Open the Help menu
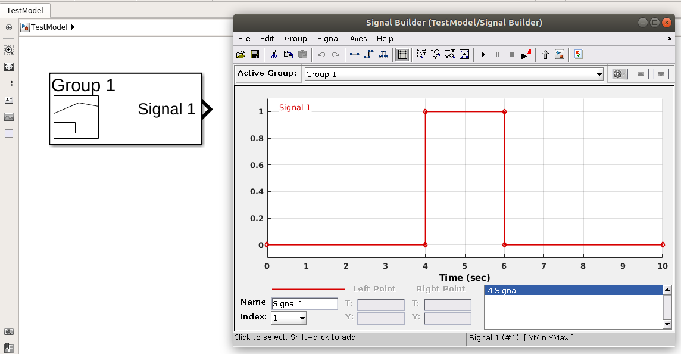Screen dimensions: 681x354 pyautogui.click(x=385, y=39)
